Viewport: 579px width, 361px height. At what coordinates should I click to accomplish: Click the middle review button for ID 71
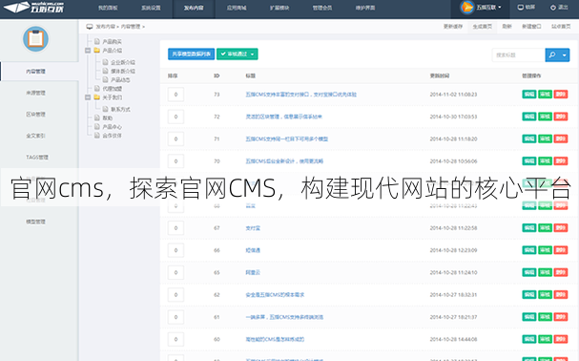545,138
